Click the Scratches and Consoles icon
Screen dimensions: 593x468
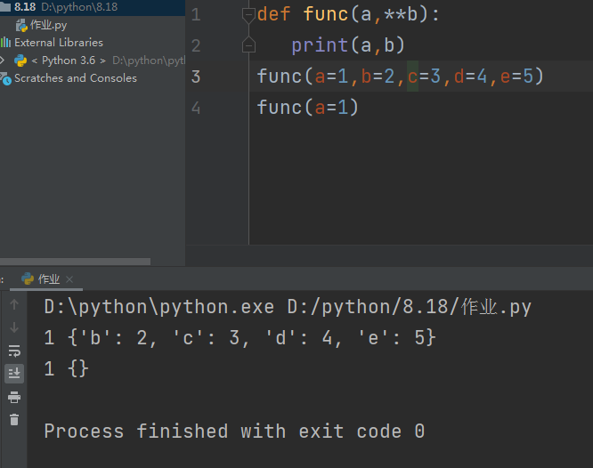6,78
